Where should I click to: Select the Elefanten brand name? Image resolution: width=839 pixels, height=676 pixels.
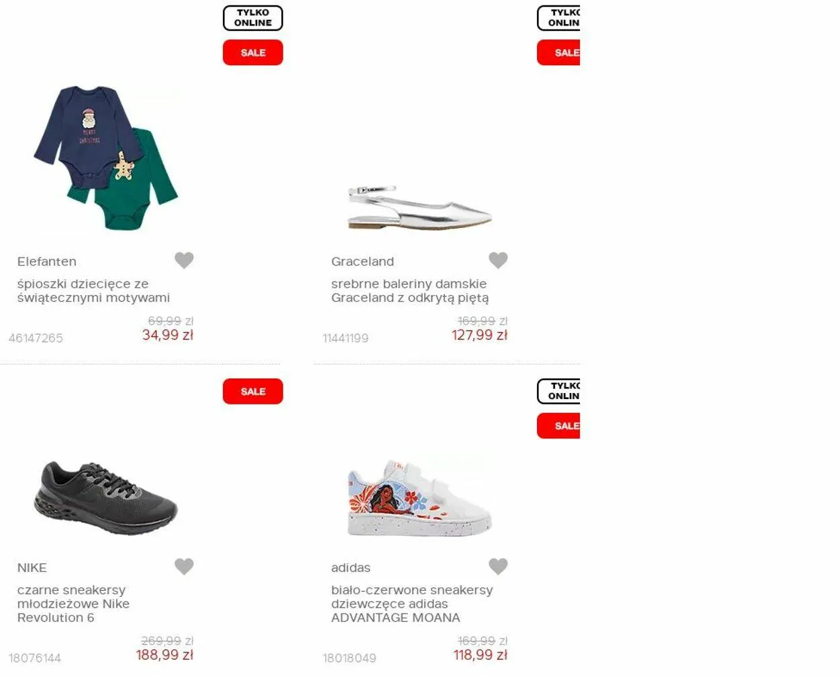tap(47, 262)
